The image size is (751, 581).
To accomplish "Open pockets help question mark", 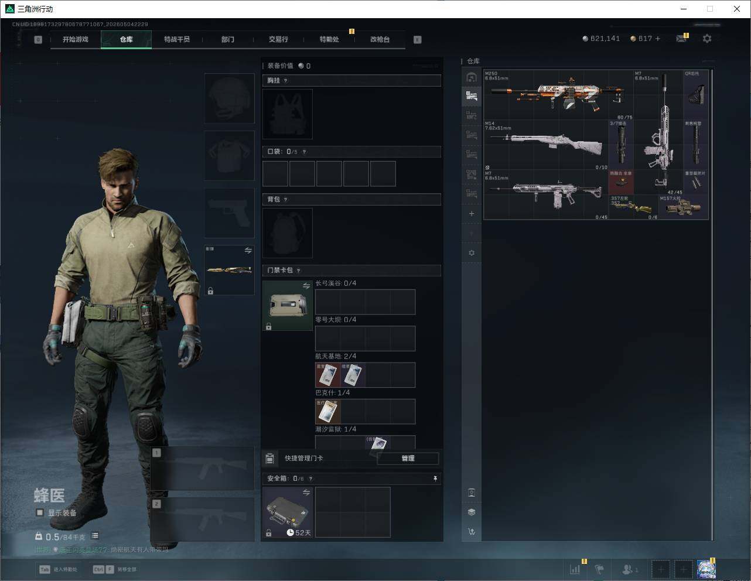I will click(304, 152).
